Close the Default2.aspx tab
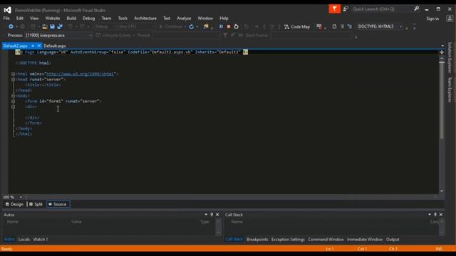The image size is (456, 256). [39, 46]
